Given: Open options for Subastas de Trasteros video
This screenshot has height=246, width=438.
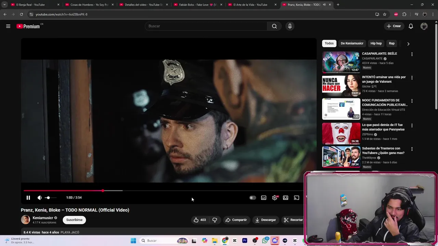Looking at the screenshot, I should [412, 149].
